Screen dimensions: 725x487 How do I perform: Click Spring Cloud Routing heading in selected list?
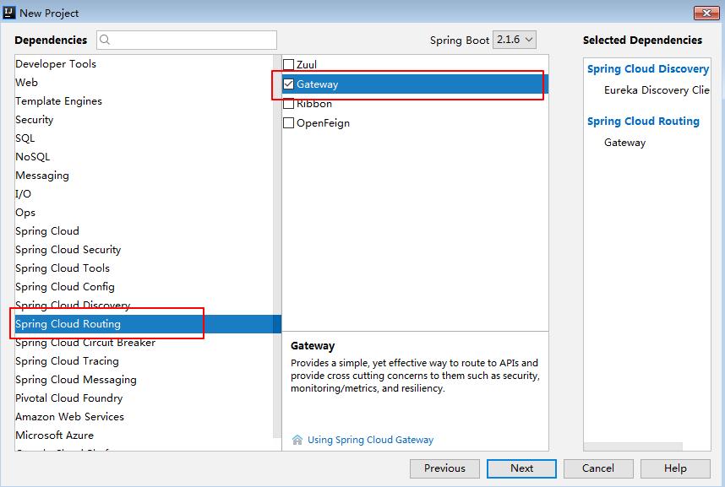click(643, 121)
